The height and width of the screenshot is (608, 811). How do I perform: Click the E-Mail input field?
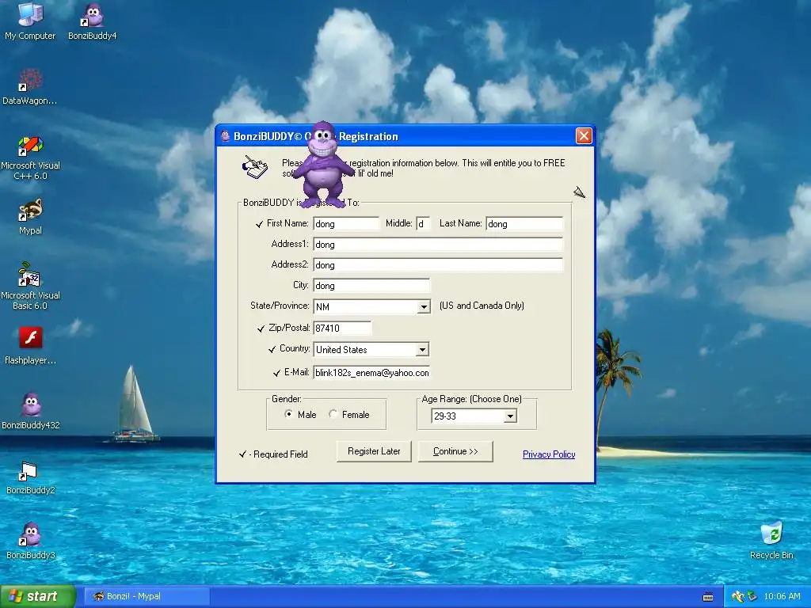(x=371, y=373)
